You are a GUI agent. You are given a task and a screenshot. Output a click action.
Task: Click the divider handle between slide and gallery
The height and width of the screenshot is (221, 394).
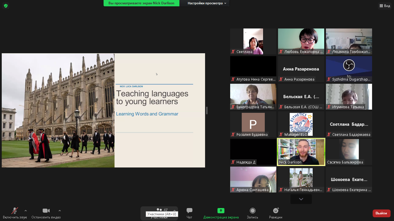coord(207,110)
